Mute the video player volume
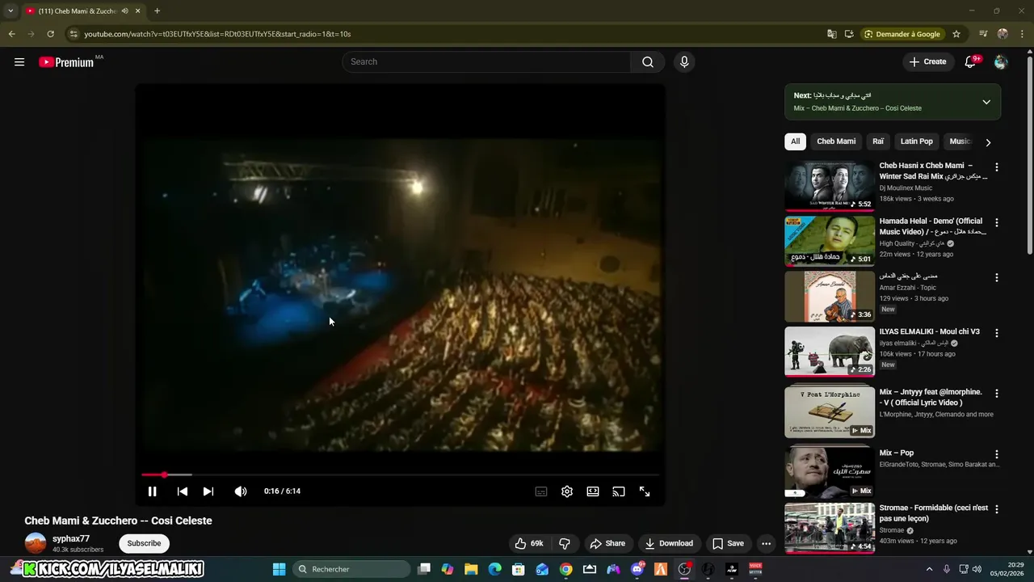 (241, 491)
